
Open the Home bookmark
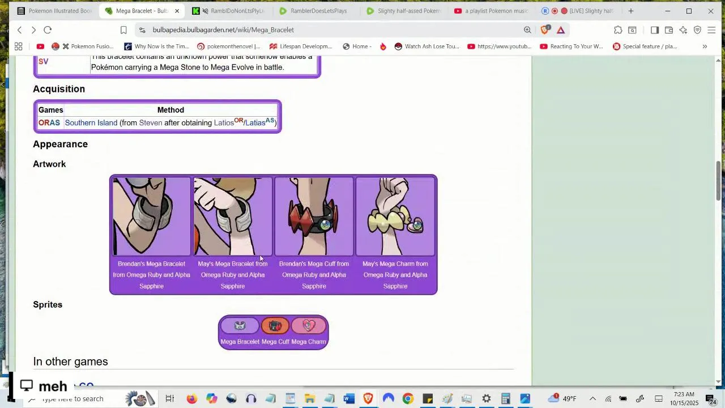[x=357, y=46]
